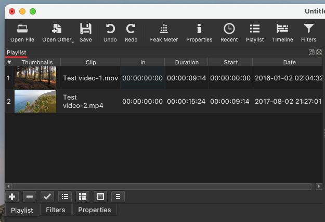Switch playlist view to icons grid
The width and height of the screenshot is (325, 222).
pos(83,197)
